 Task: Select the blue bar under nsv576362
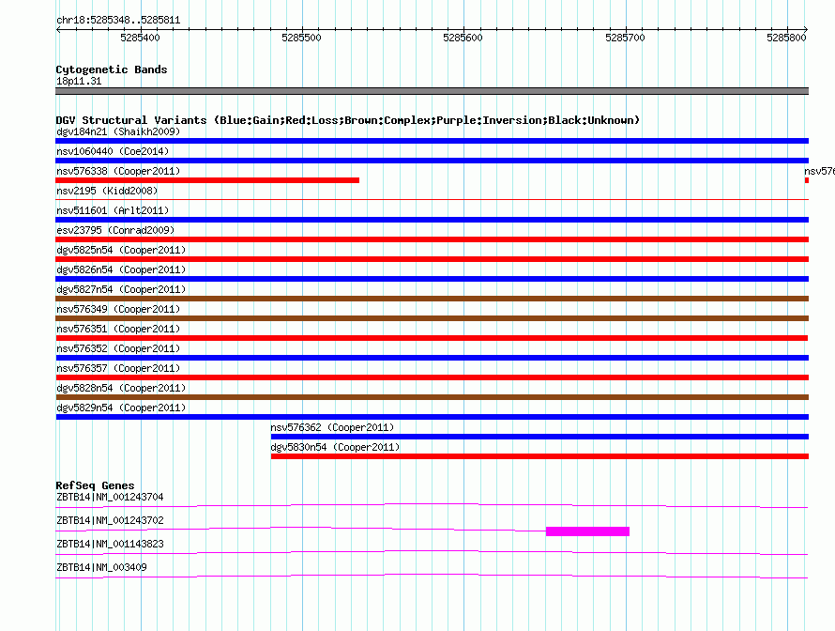539,437
